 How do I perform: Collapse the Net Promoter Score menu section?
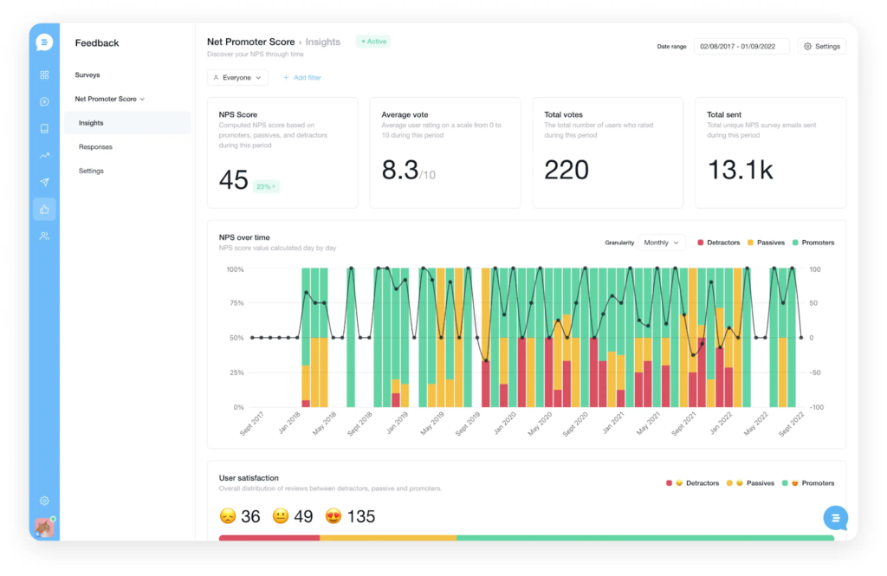click(x=110, y=99)
